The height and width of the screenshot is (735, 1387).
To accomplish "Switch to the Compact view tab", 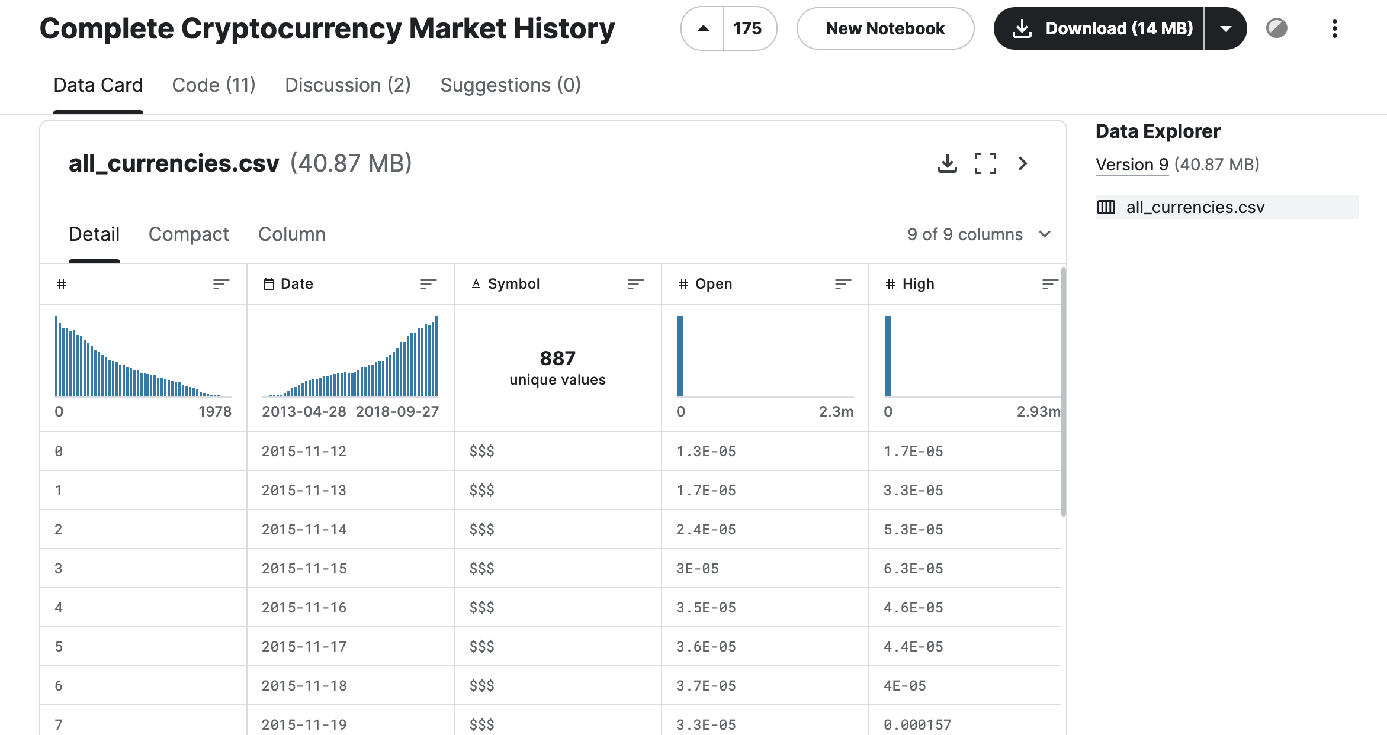I will (x=189, y=234).
